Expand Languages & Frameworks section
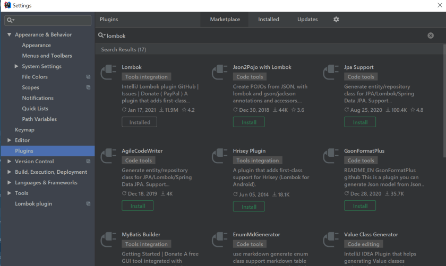This screenshot has width=446, height=266. 9,182
